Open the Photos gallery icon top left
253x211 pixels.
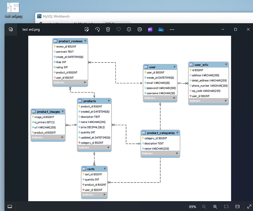[x=10, y=29]
